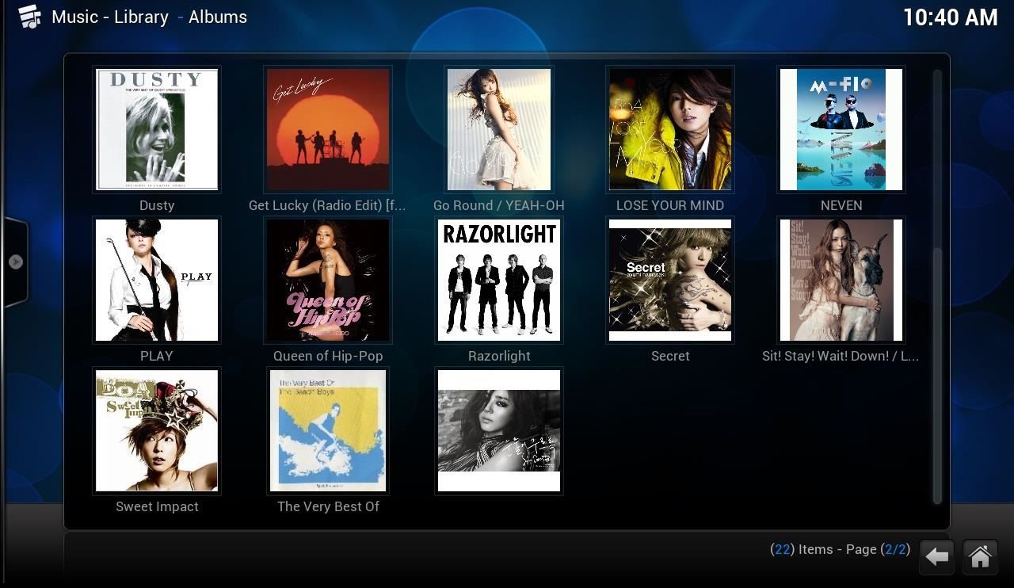The image size is (1014, 588).
Task: Click the Sit! Stay! Wait! Down! title
Action: [x=841, y=356]
